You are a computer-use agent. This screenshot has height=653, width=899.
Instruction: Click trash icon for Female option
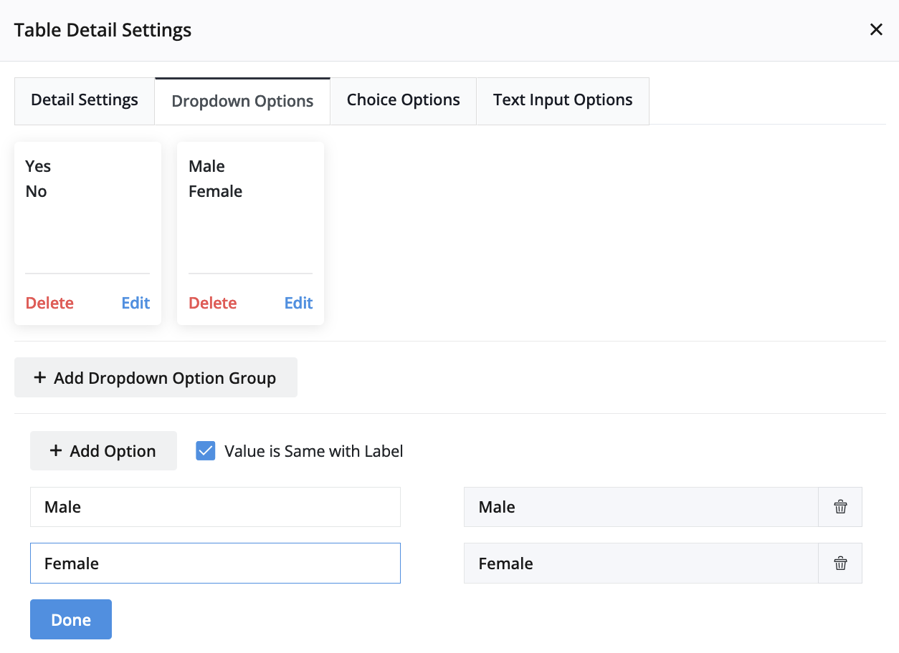point(840,563)
